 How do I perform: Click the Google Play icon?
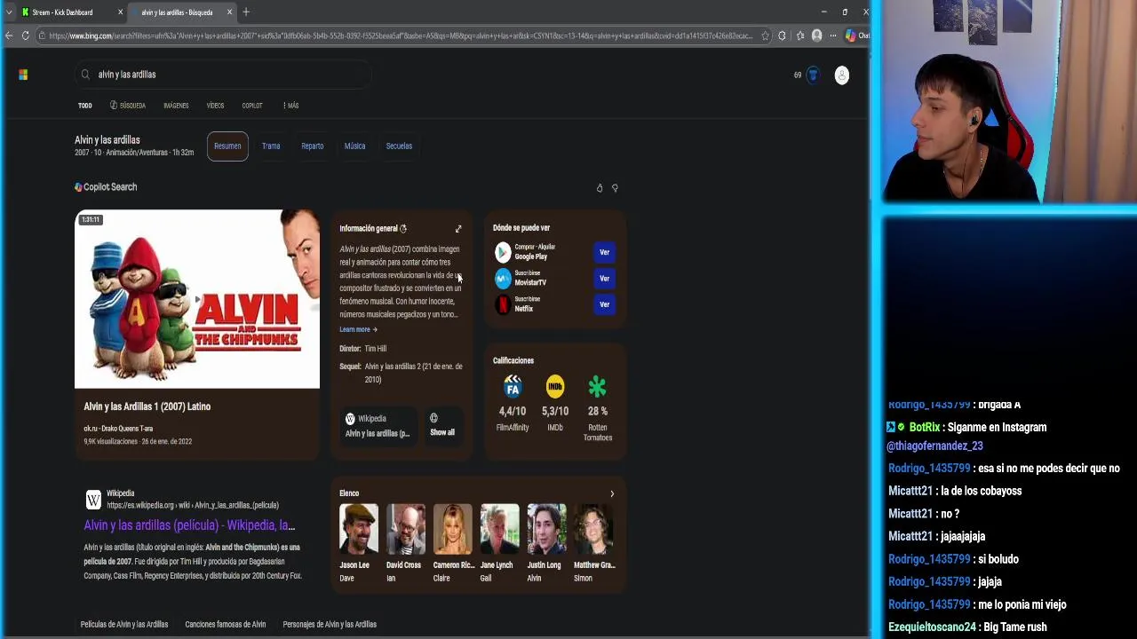click(503, 252)
